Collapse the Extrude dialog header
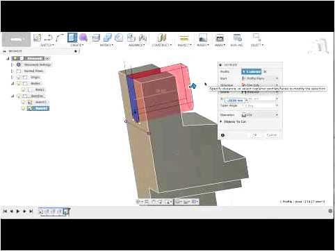The height and width of the screenshot is (251, 335). pos(220,64)
